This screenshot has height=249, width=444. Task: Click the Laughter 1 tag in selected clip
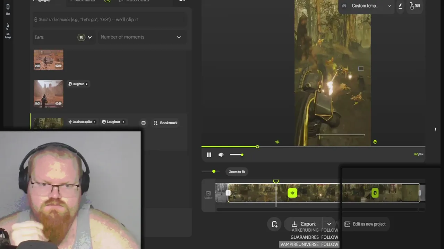(113, 122)
